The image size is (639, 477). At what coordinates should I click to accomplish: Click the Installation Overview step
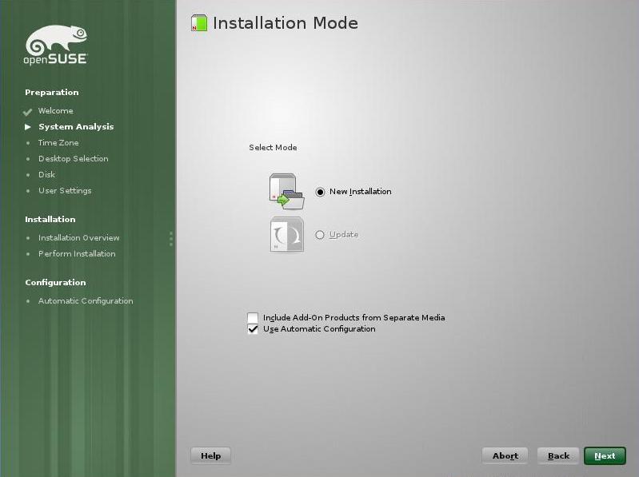click(x=79, y=237)
